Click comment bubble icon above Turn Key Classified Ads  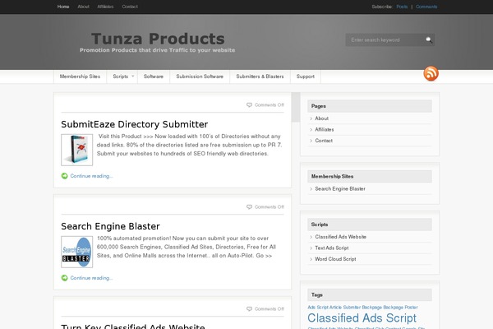(x=249, y=309)
